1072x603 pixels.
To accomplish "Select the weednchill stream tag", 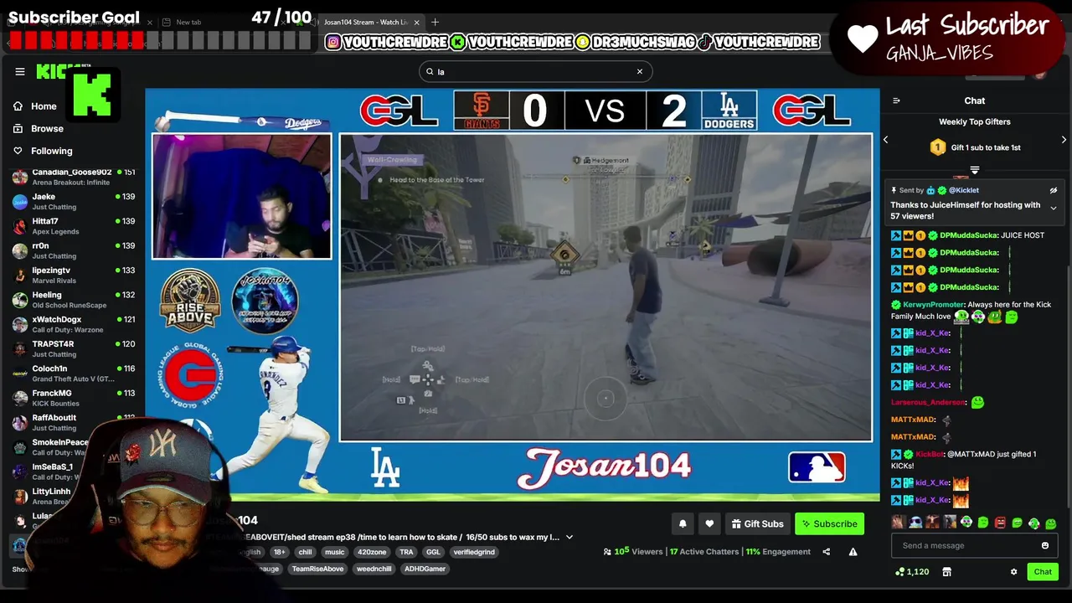I will 373,569.
